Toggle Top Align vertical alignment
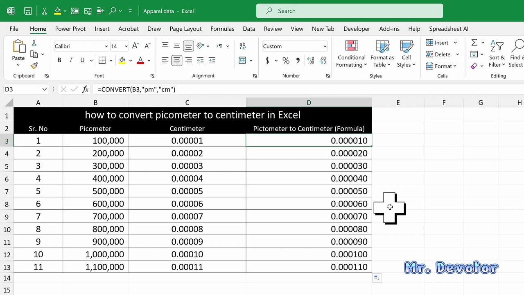Screen dimensions: 524x295 click(x=165, y=46)
